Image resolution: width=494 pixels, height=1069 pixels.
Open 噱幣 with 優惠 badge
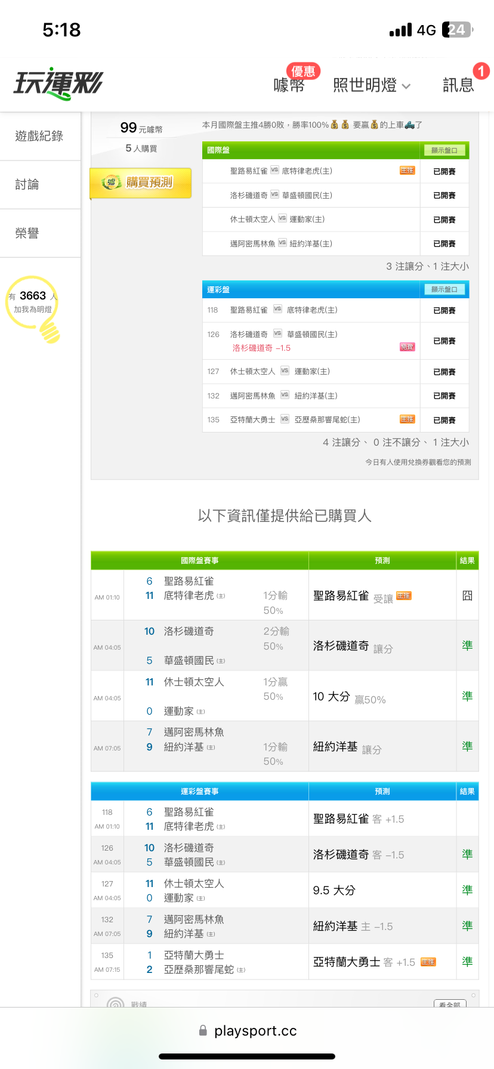[290, 85]
